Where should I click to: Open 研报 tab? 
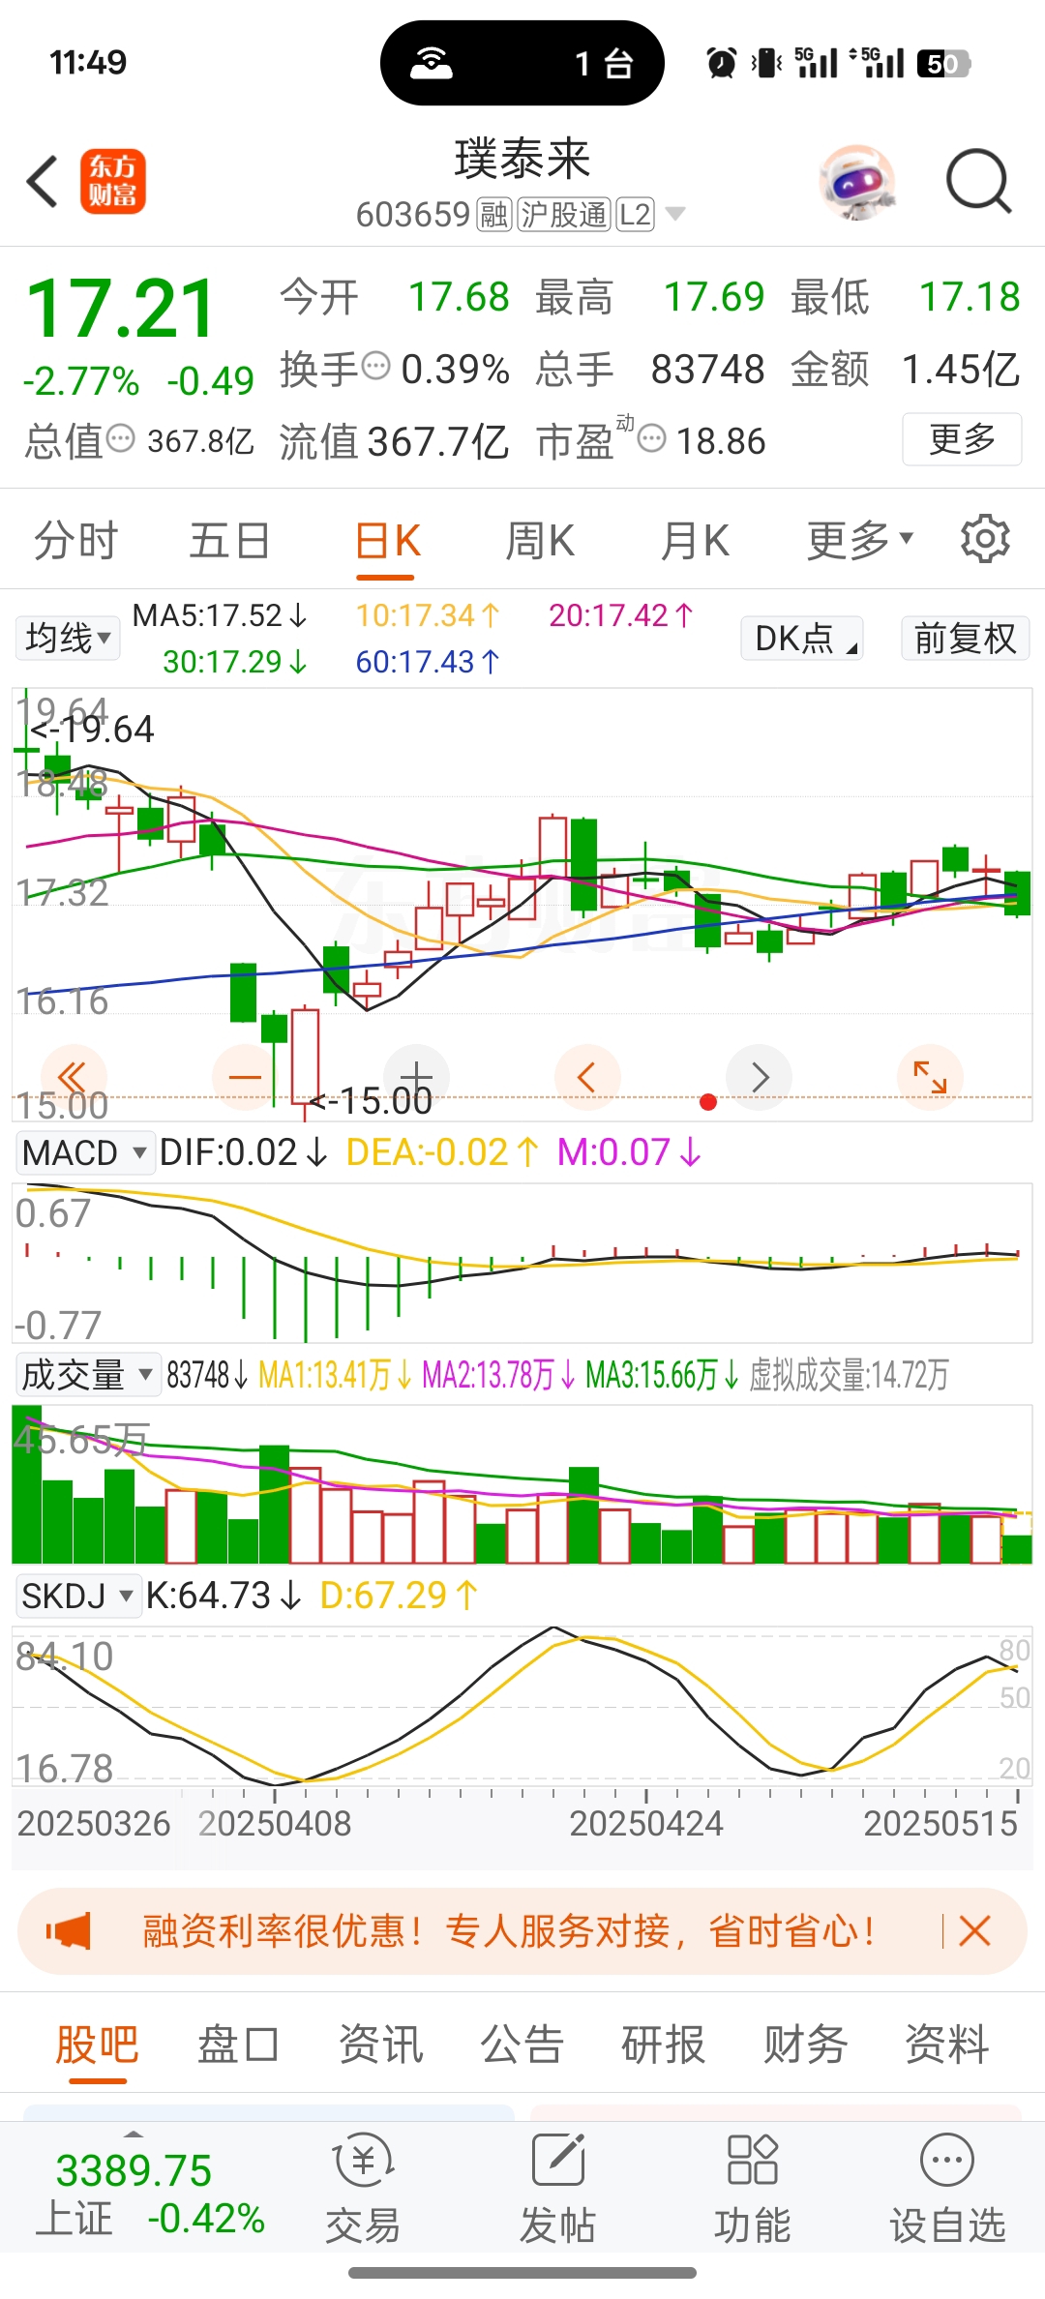tap(663, 2045)
